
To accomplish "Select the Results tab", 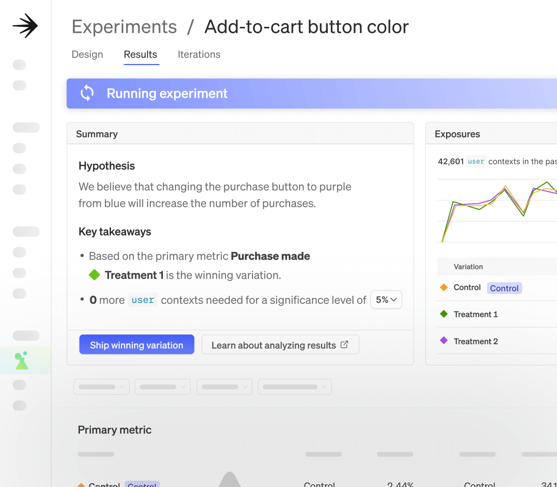I will tap(141, 55).
